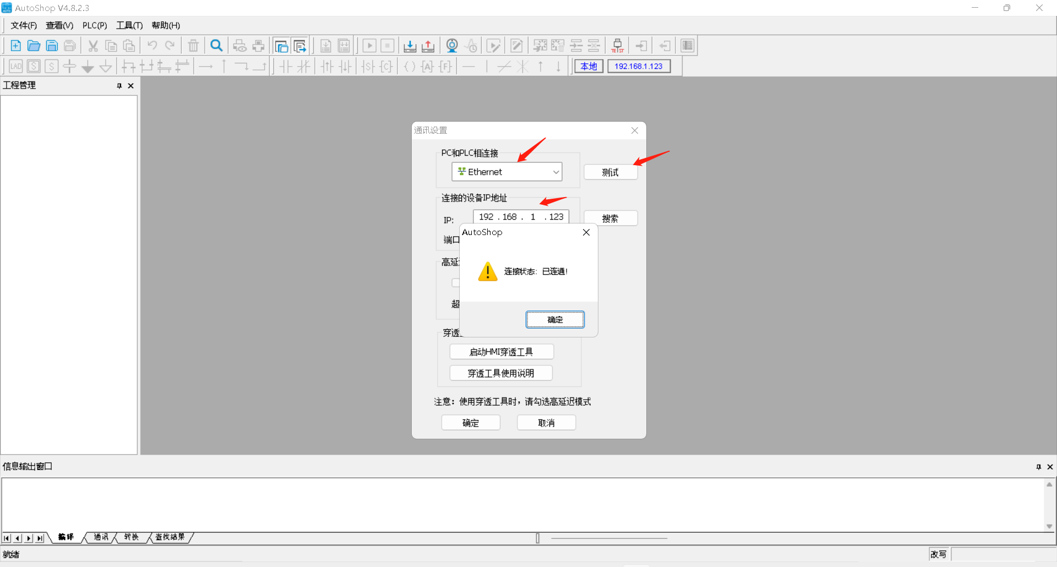Click the TEST communication icon
Viewport: 1057px width, 567px height.
click(x=618, y=46)
